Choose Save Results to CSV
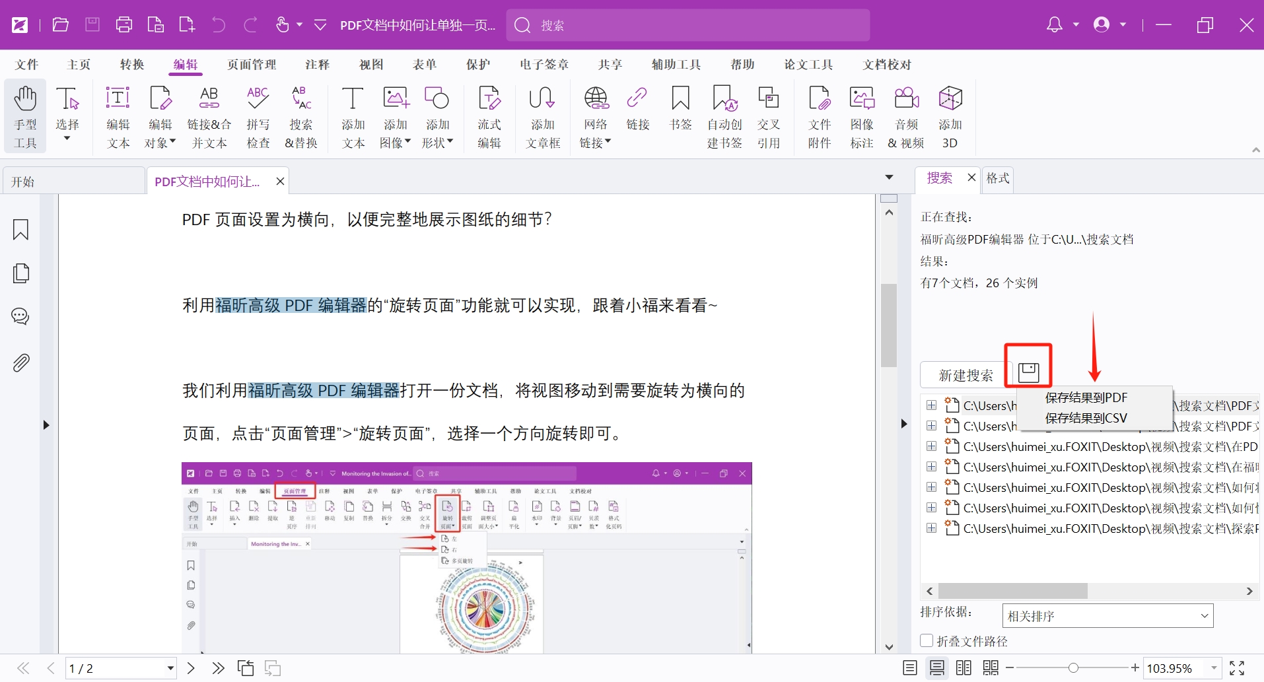Screen dimensions: 1264x682 pos(1086,418)
